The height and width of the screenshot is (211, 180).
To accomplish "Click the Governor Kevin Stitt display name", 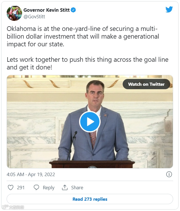I will coord(46,10).
